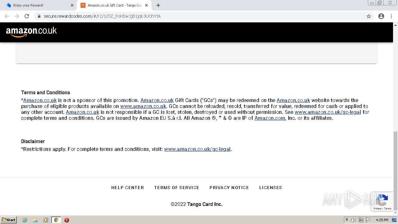Close the Amazon.co.uk Gift Card tab

[146, 5]
